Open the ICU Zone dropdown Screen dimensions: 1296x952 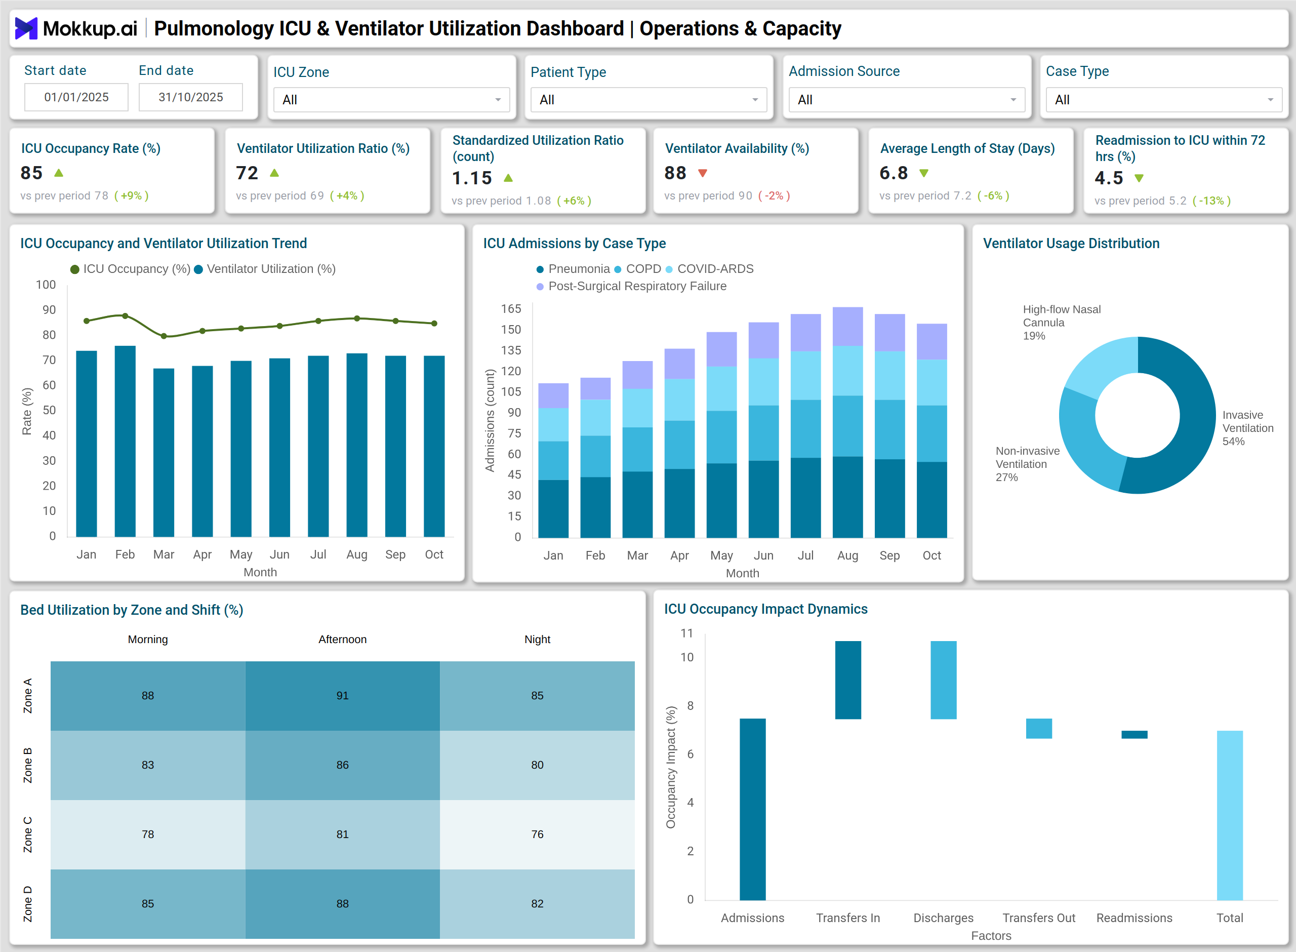pos(392,100)
